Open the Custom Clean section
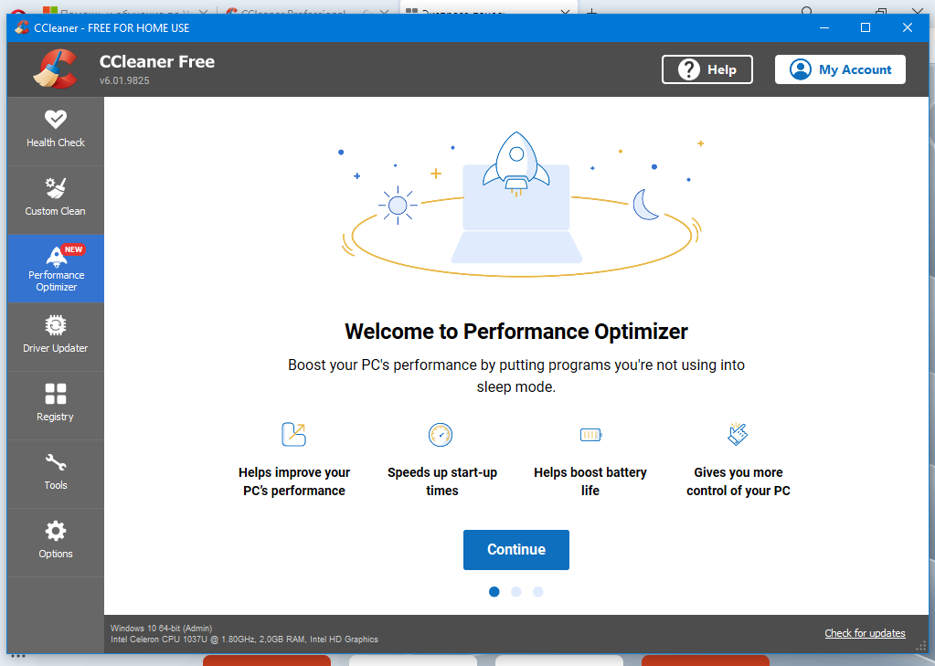The image size is (935, 666). (x=56, y=199)
